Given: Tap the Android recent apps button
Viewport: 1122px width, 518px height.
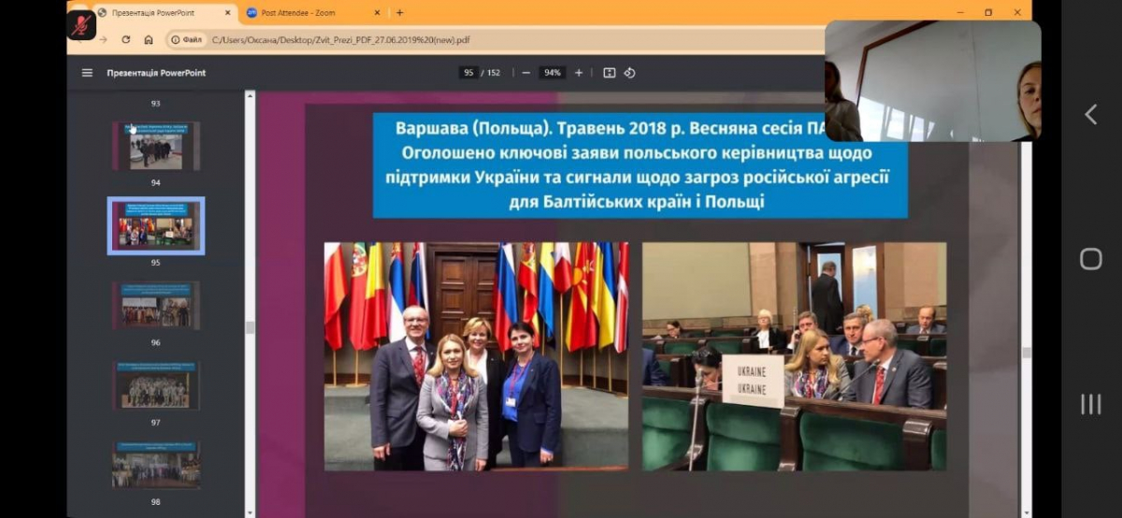Looking at the screenshot, I should (1090, 404).
